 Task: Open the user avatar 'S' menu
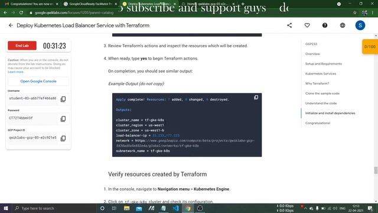point(360,25)
